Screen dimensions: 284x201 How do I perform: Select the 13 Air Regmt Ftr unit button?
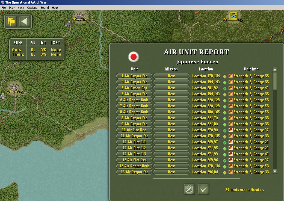click(134, 172)
